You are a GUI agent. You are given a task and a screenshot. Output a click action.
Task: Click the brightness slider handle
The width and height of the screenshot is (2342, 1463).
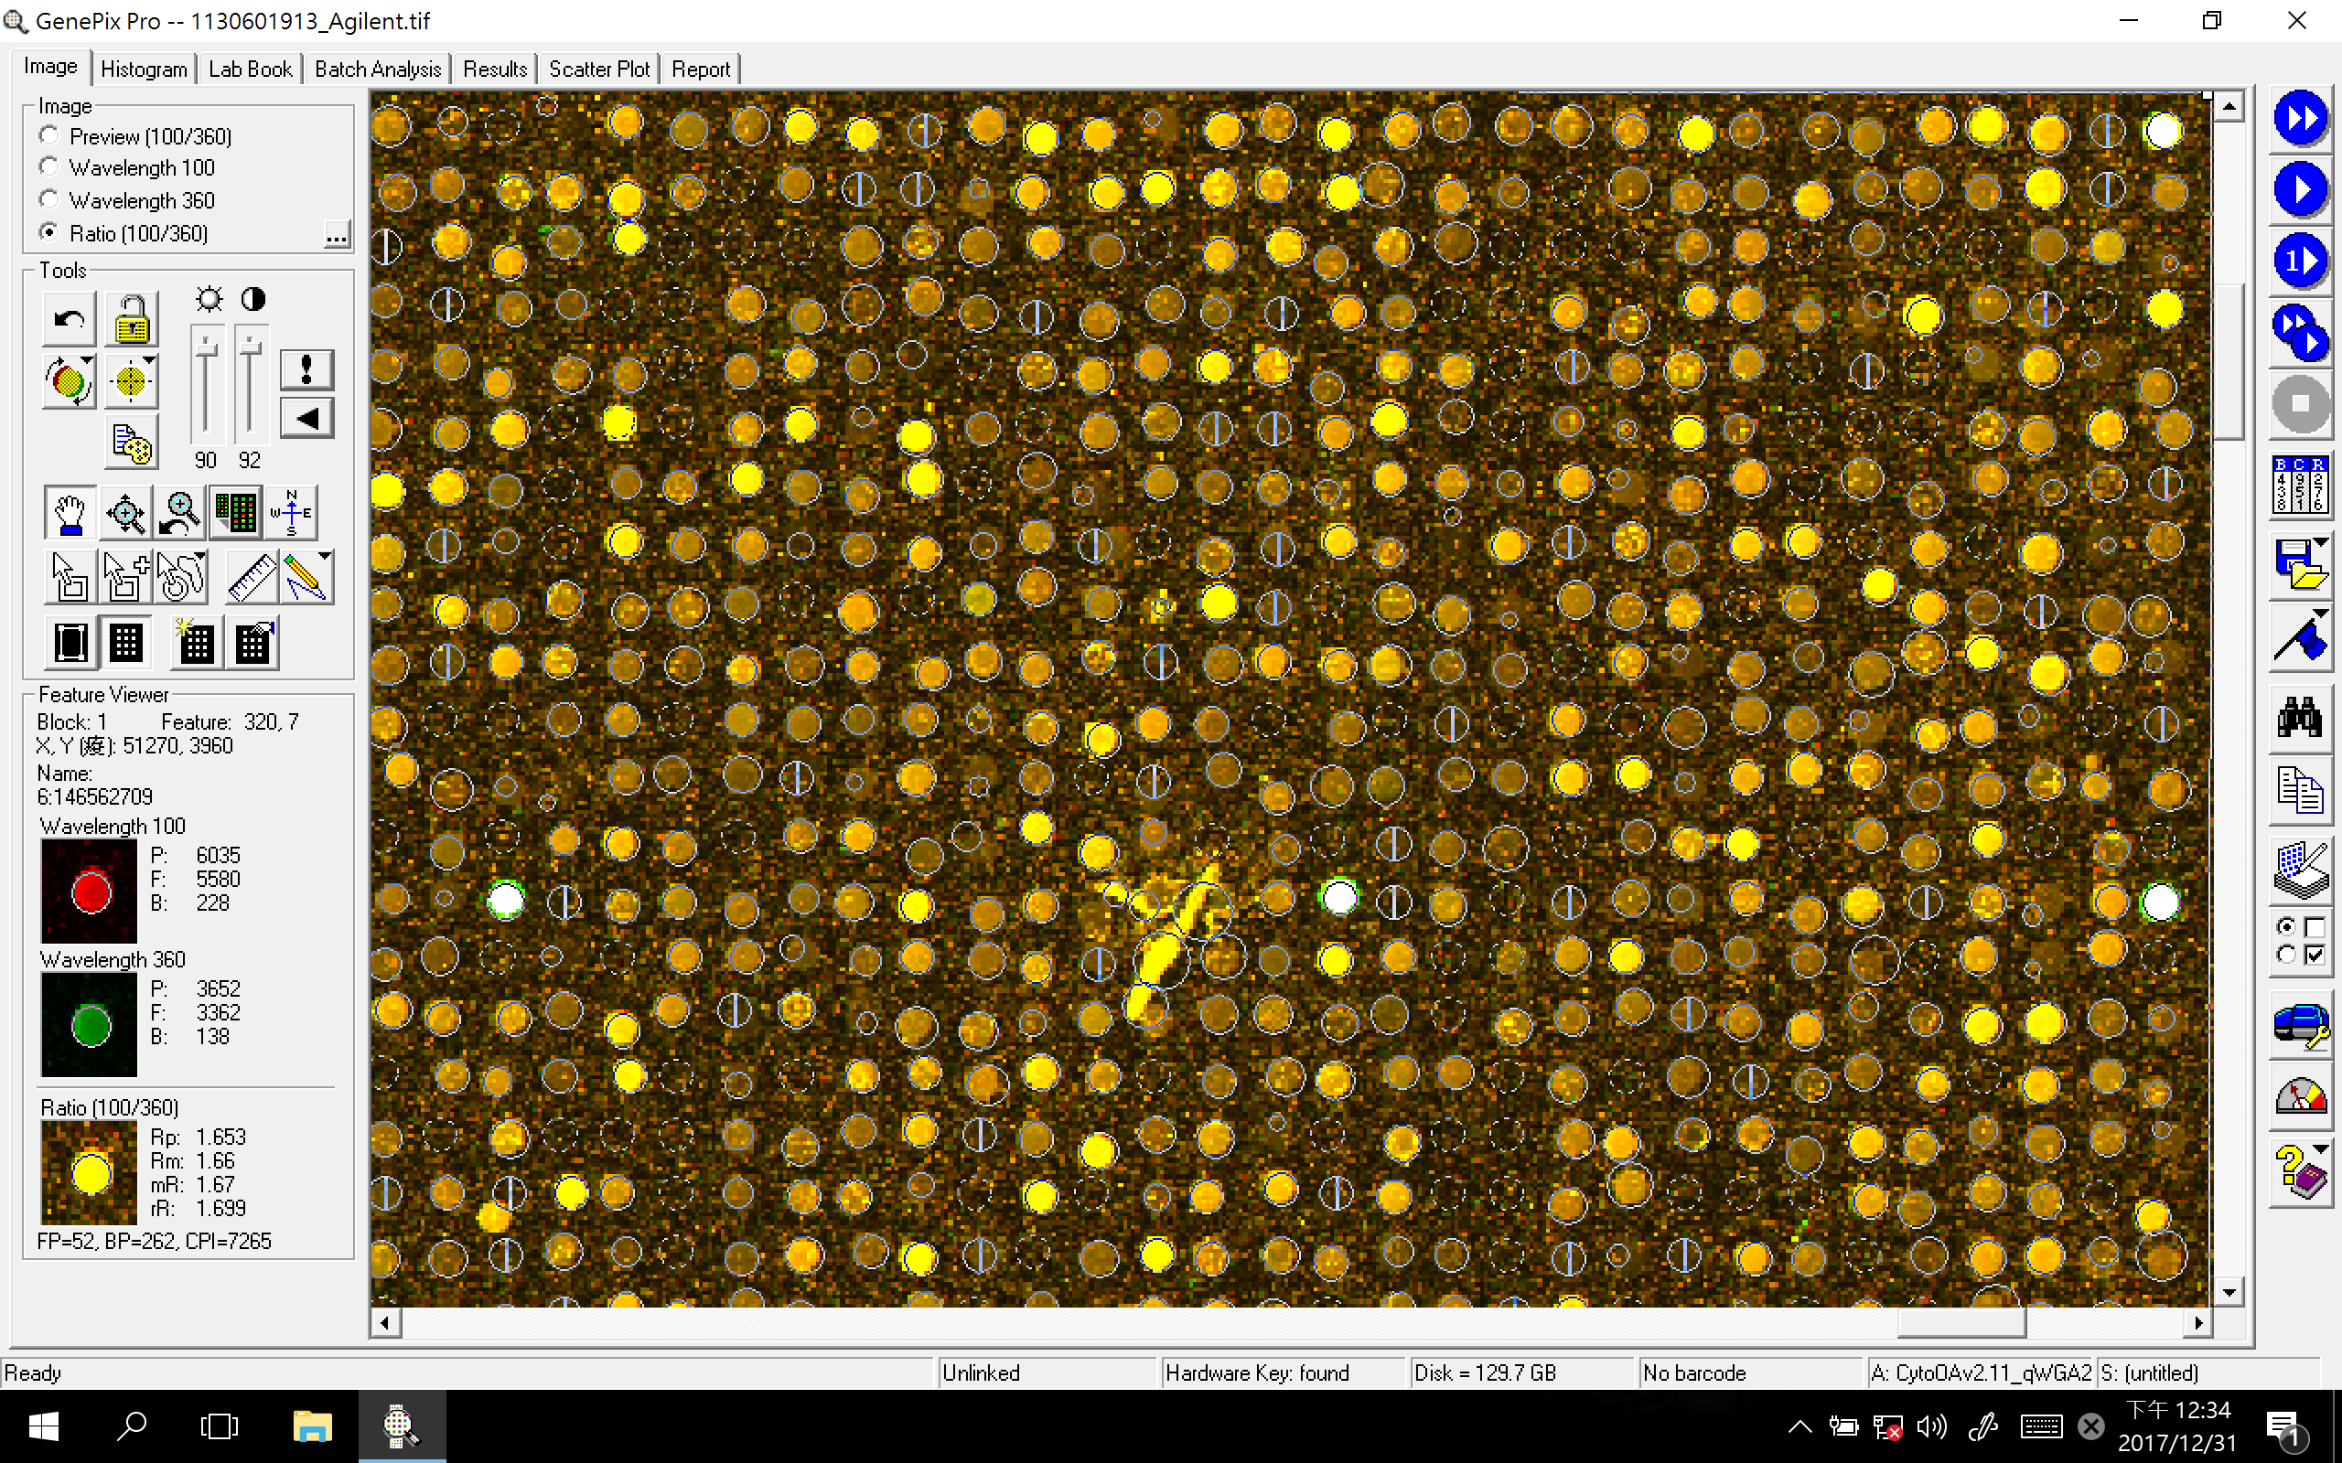[205, 350]
